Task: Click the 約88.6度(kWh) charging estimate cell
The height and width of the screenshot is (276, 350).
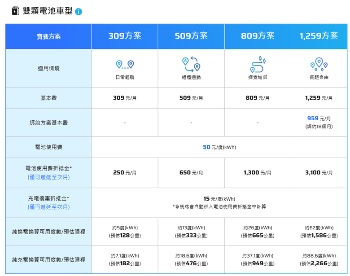Action: [x=319, y=260]
